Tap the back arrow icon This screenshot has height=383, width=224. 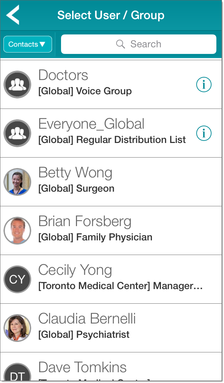pos(13,15)
